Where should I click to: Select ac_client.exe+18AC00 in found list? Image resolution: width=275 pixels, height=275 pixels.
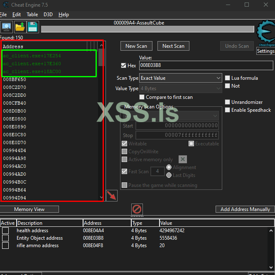tap(32, 71)
